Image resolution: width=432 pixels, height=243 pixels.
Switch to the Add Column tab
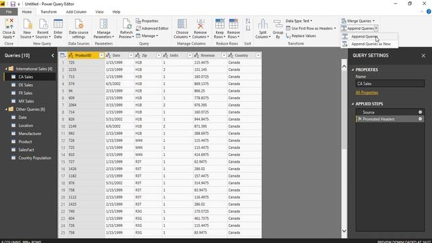coord(76,12)
